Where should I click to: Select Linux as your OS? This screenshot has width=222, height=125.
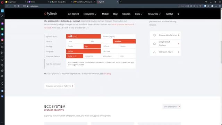tap(78, 41)
